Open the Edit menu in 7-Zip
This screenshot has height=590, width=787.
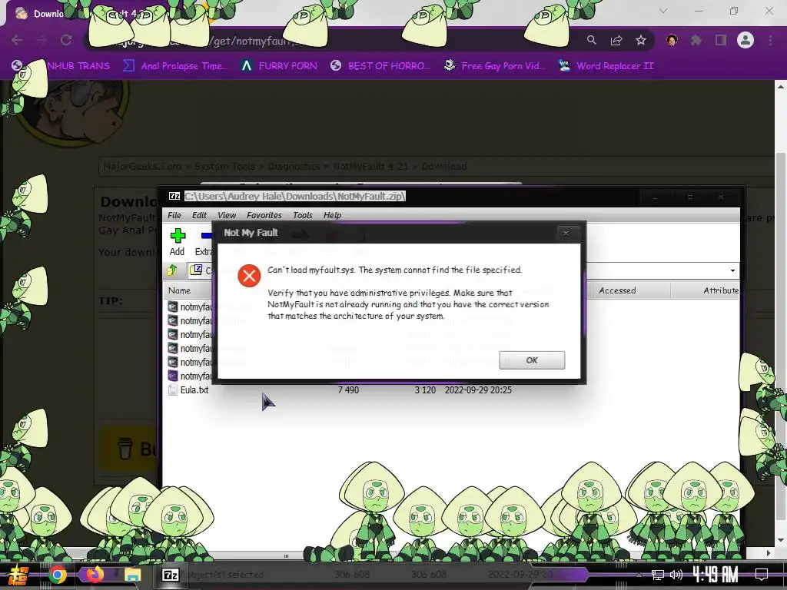pyautogui.click(x=199, y=215)
